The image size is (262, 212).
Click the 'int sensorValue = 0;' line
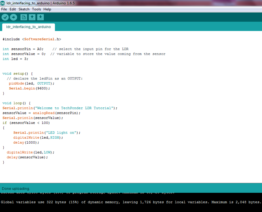pos(24,54)
